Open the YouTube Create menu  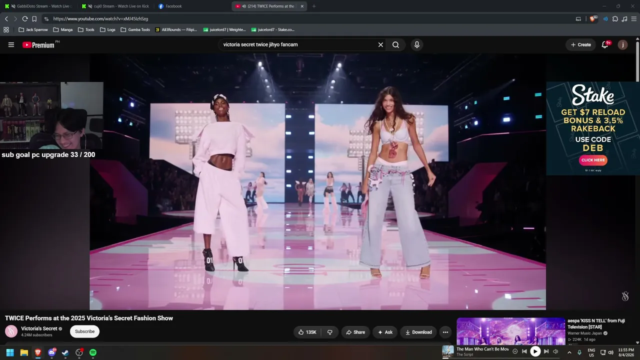tap(581, 45)
